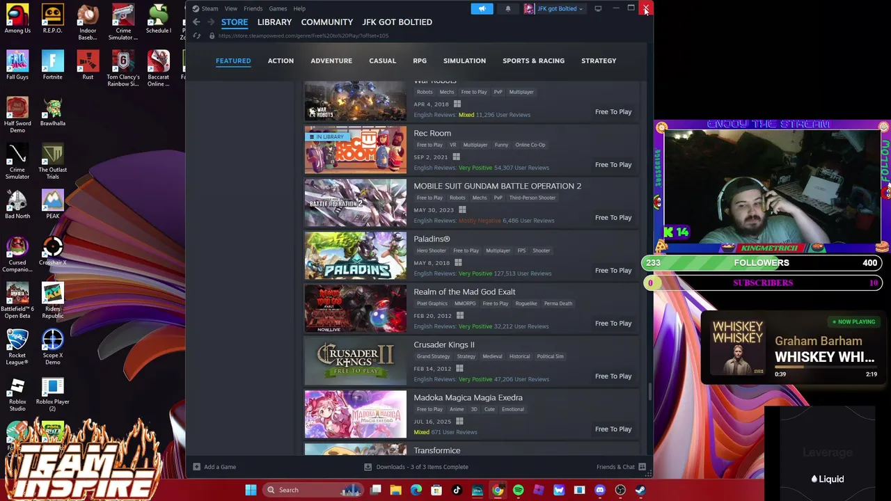Select the Bad North desktop icon
Viewport: 891px width, 501px height.
[x=17, y=205]
